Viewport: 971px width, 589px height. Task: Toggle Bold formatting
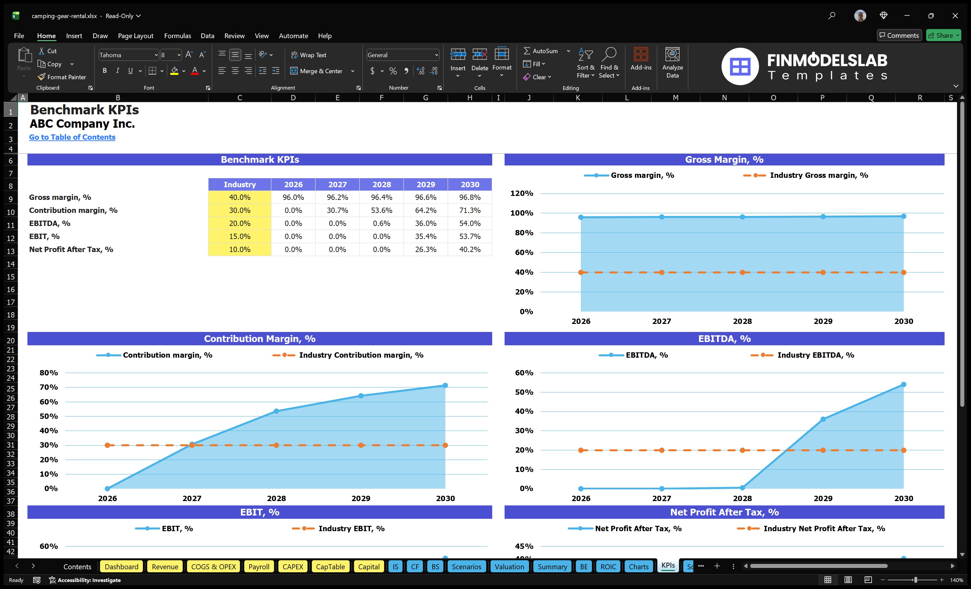click(x=104, y=71)
